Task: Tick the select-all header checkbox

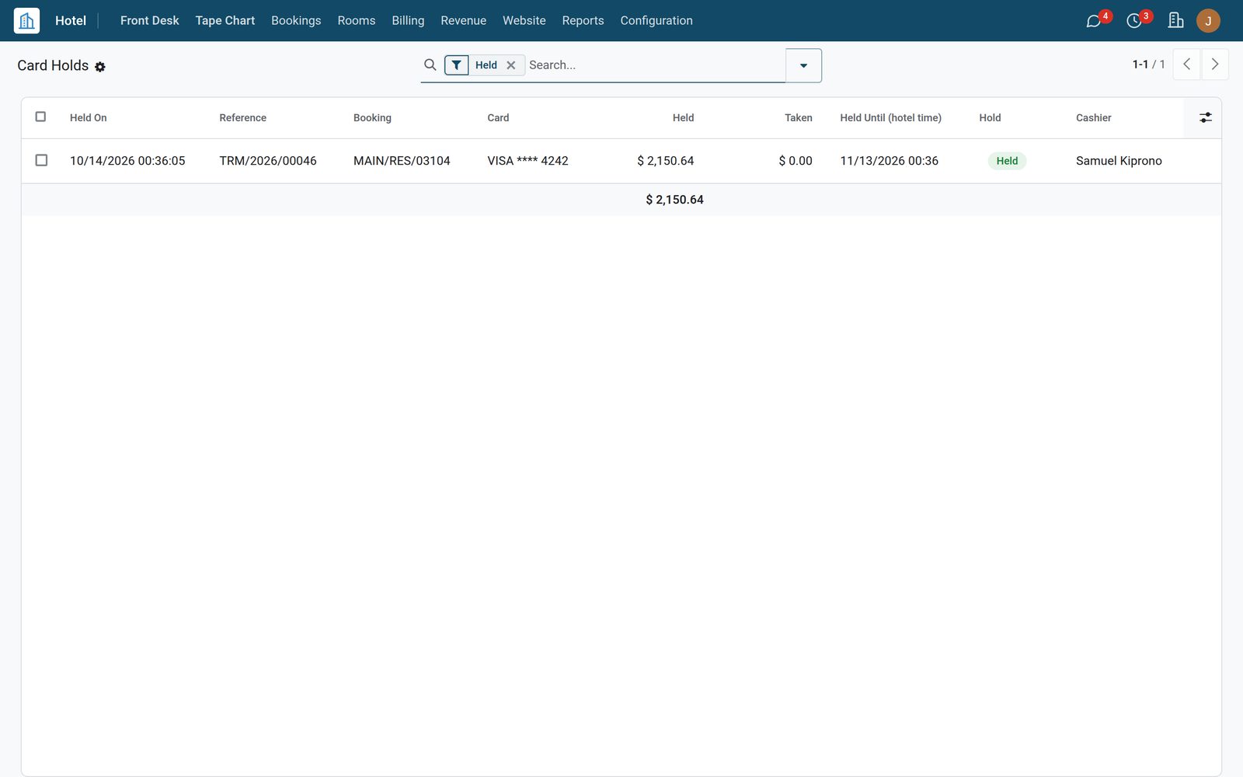Action: 41,117
